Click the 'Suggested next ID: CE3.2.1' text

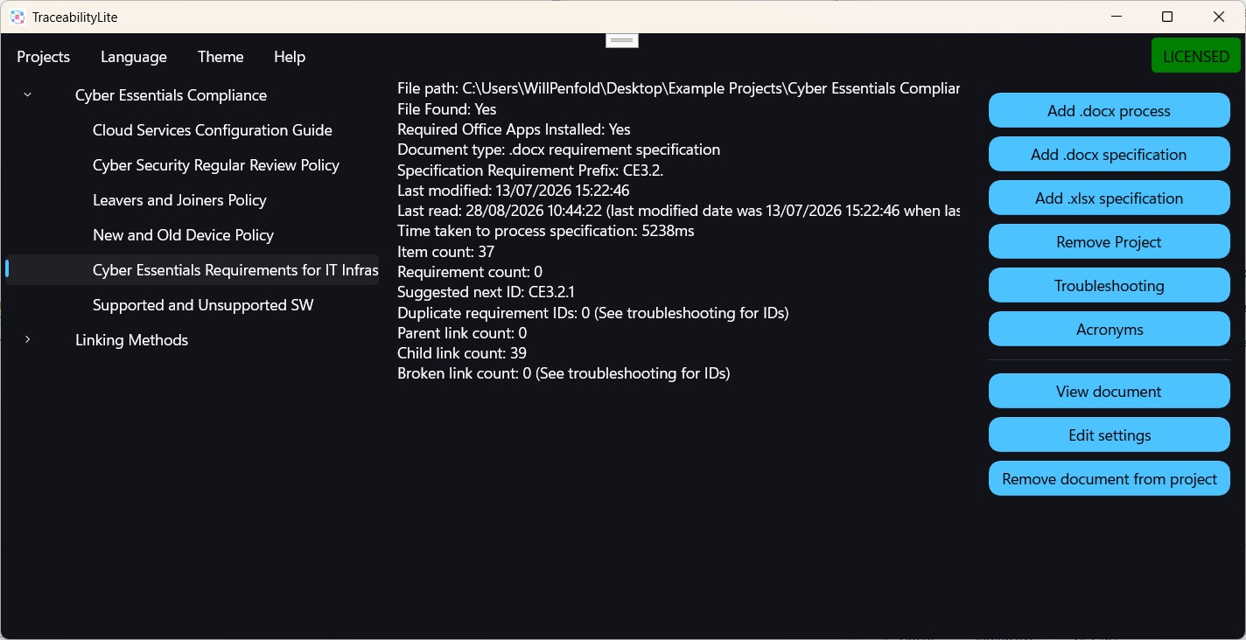(x=486, y=292)
